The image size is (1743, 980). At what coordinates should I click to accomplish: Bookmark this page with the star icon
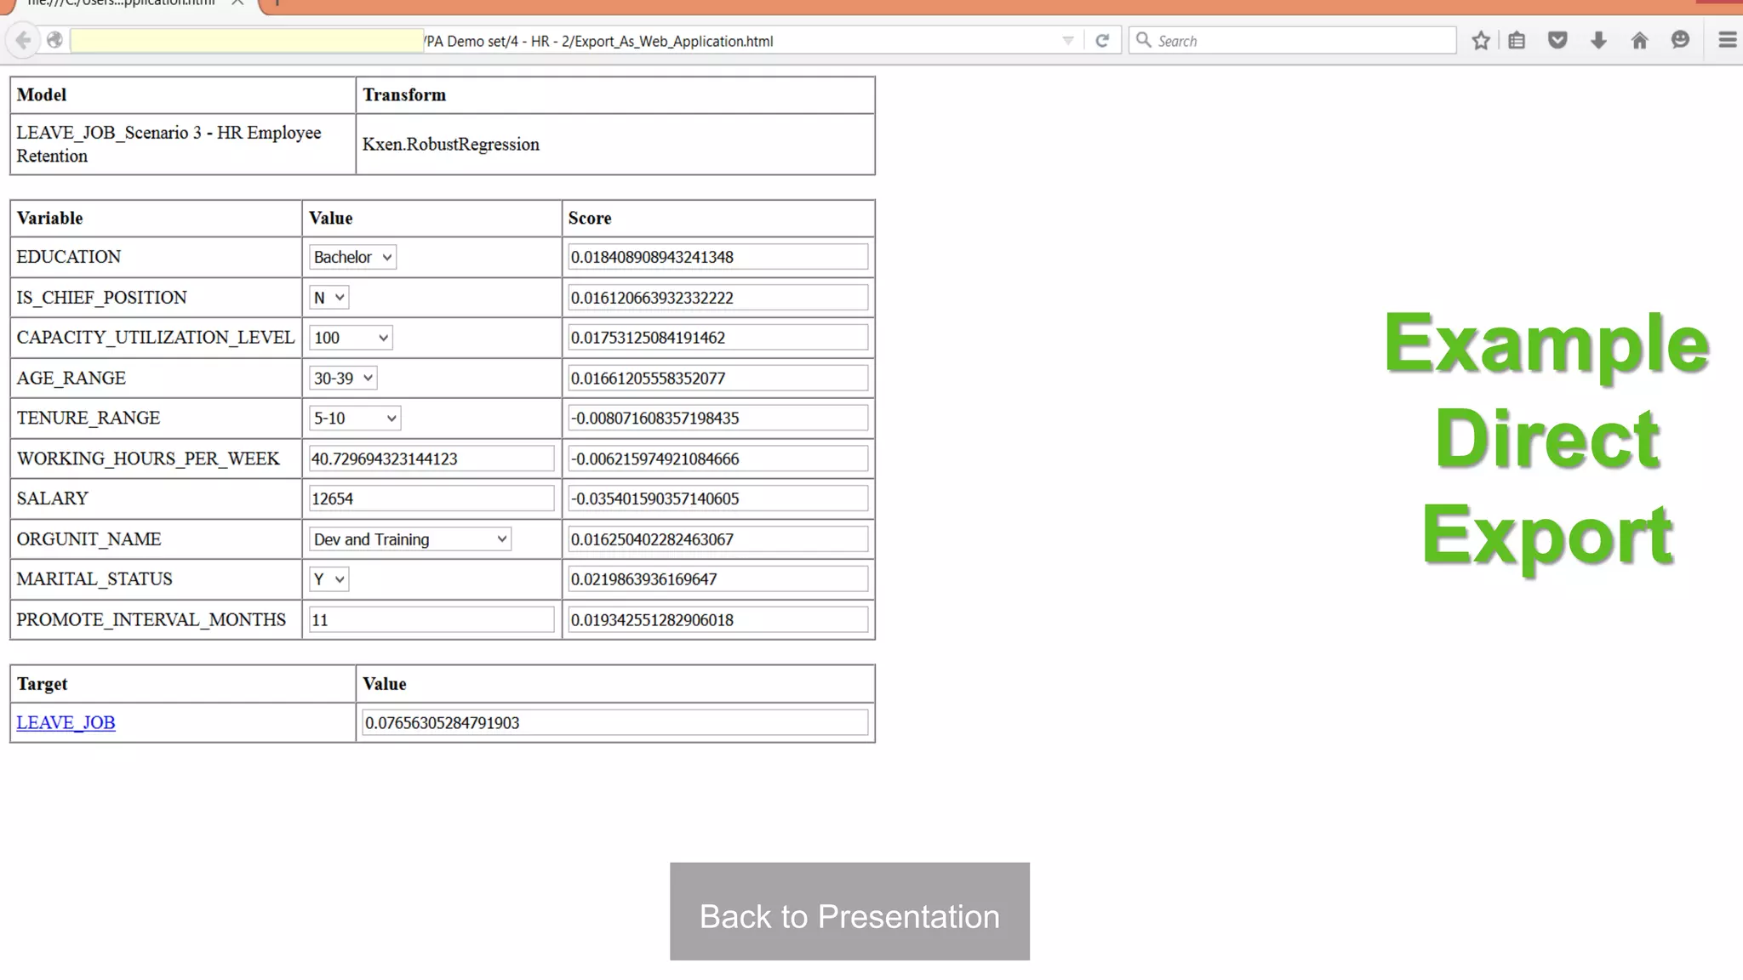tap(1481, 40)
